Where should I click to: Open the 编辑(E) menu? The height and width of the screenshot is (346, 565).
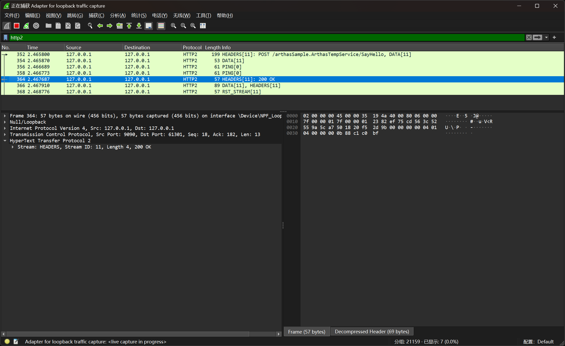pyautogui.click(x=32, y=16)
